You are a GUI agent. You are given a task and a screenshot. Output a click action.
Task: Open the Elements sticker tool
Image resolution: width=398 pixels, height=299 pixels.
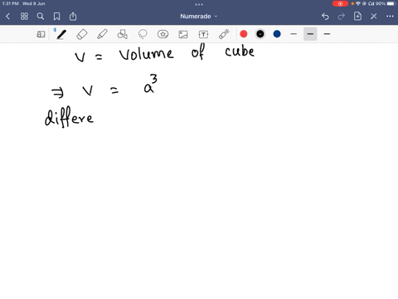163,34
